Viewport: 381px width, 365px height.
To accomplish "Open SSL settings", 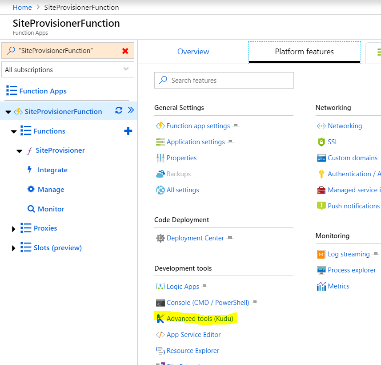I will pos(333,142).
